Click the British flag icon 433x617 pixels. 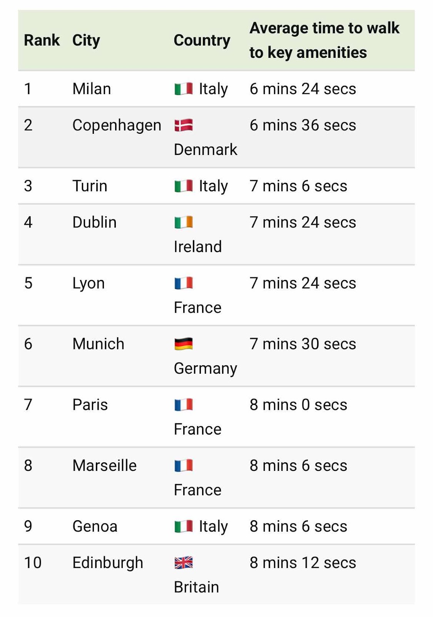[183, 563]
